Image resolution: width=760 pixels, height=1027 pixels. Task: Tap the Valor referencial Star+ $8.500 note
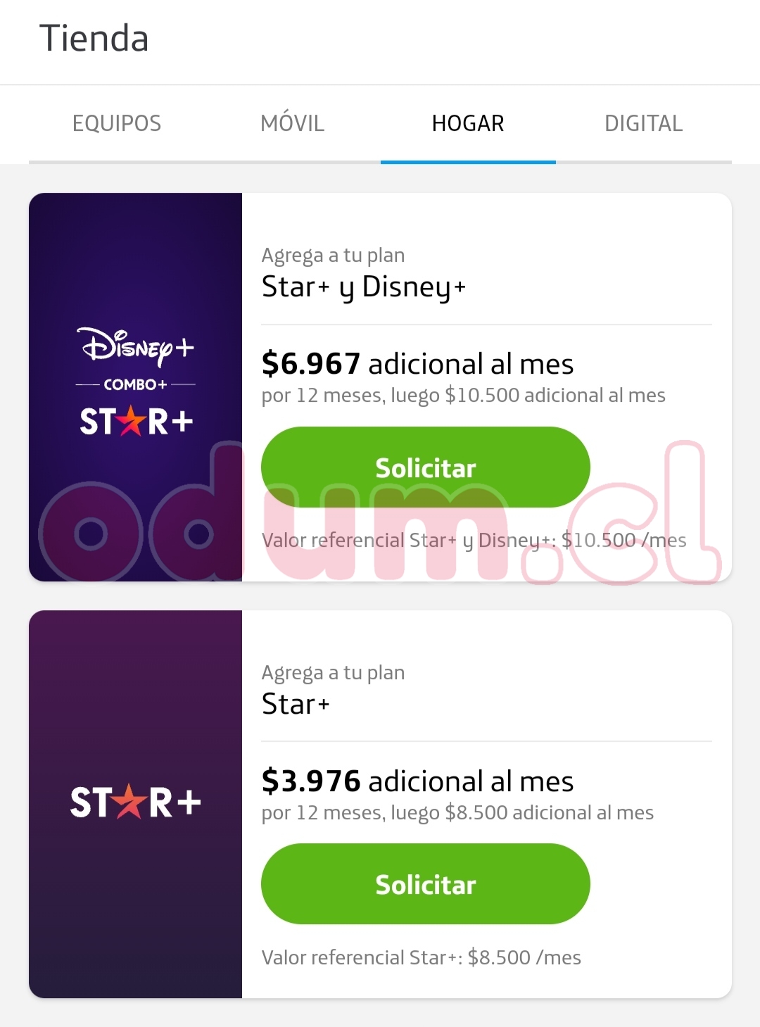(x=421, y=957)
